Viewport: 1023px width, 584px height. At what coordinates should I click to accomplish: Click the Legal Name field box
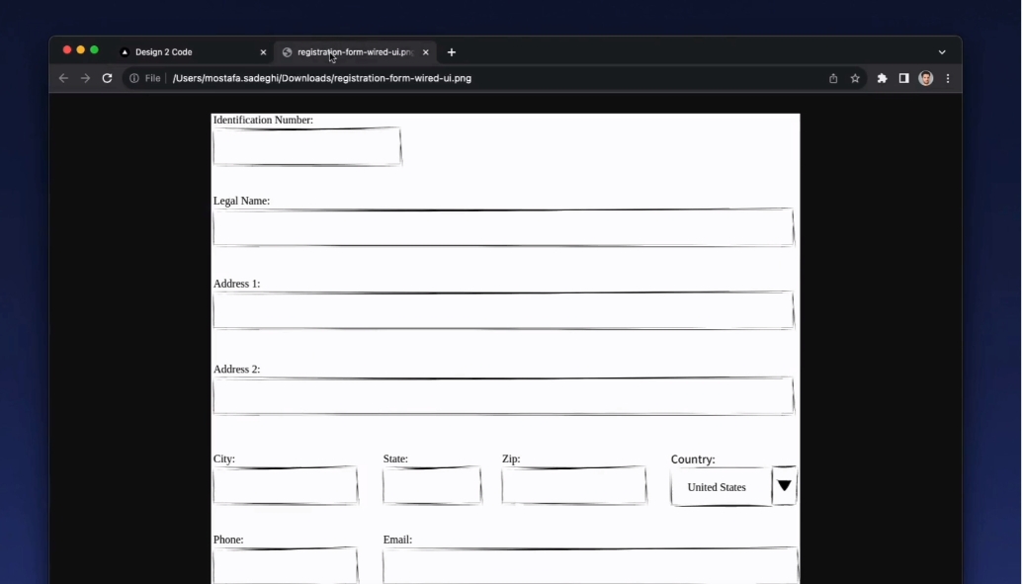502,228
